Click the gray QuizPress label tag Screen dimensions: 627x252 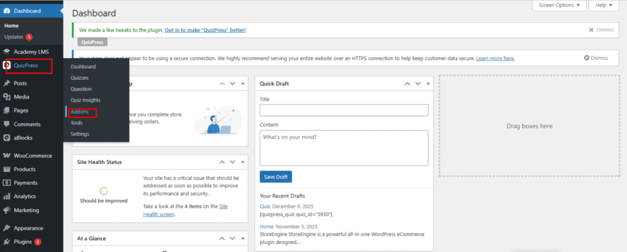(92, 42)
